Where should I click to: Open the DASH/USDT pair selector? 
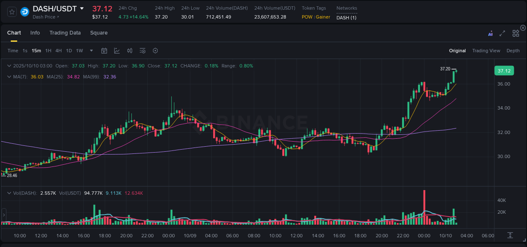pos(58,8)
